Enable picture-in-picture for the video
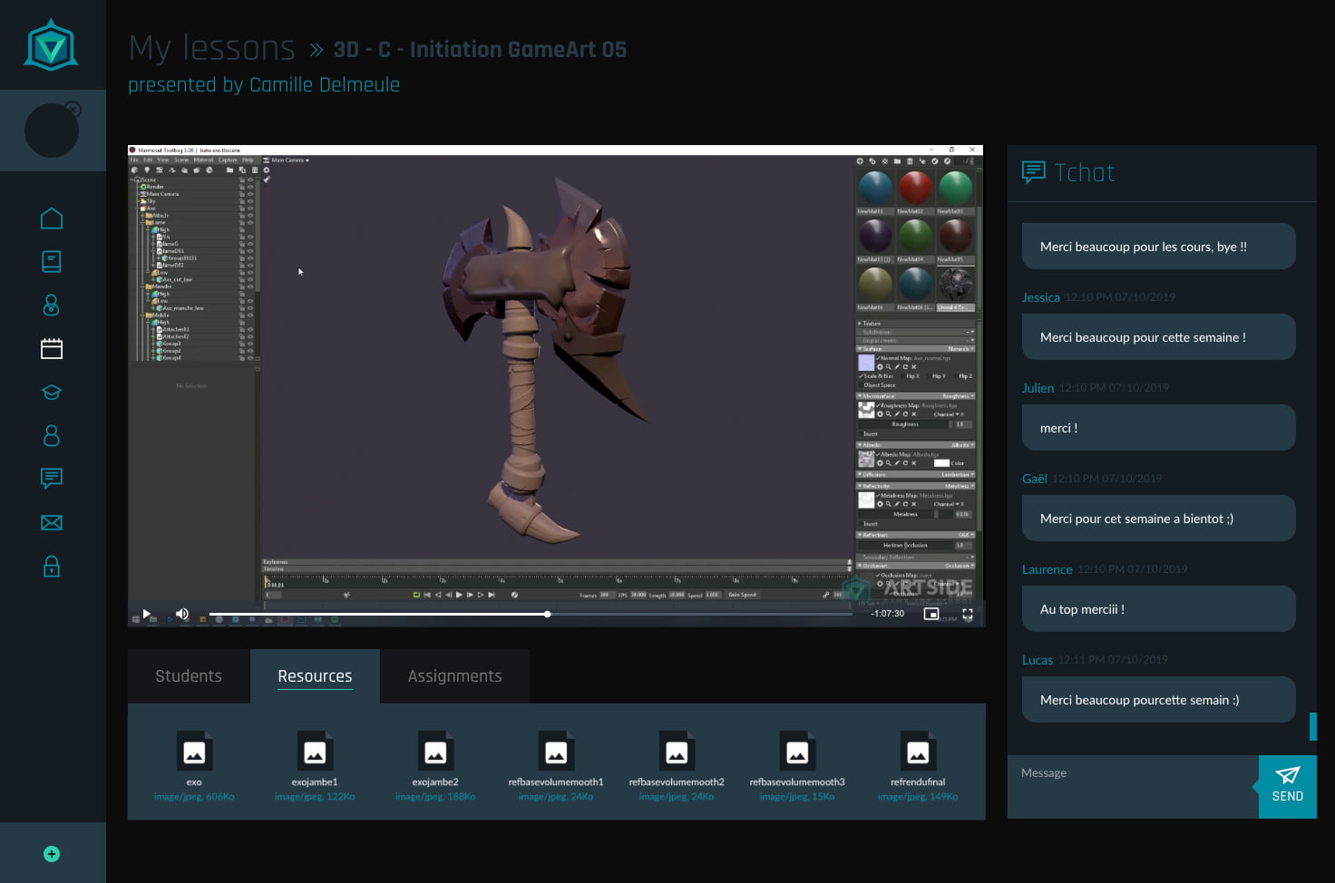Image resolution: width=1335 pixels, height=883 pixels. [x=931, y=614]
